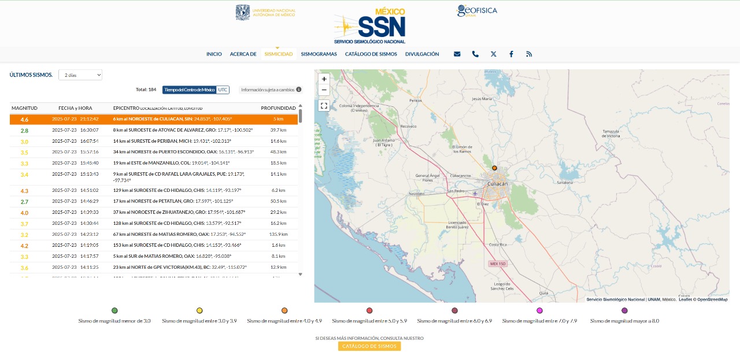Screen dimensions: 740x352
Task: Click the yellow legend circle for magnitude 3.0-3.9
Action: coord(199,310)
